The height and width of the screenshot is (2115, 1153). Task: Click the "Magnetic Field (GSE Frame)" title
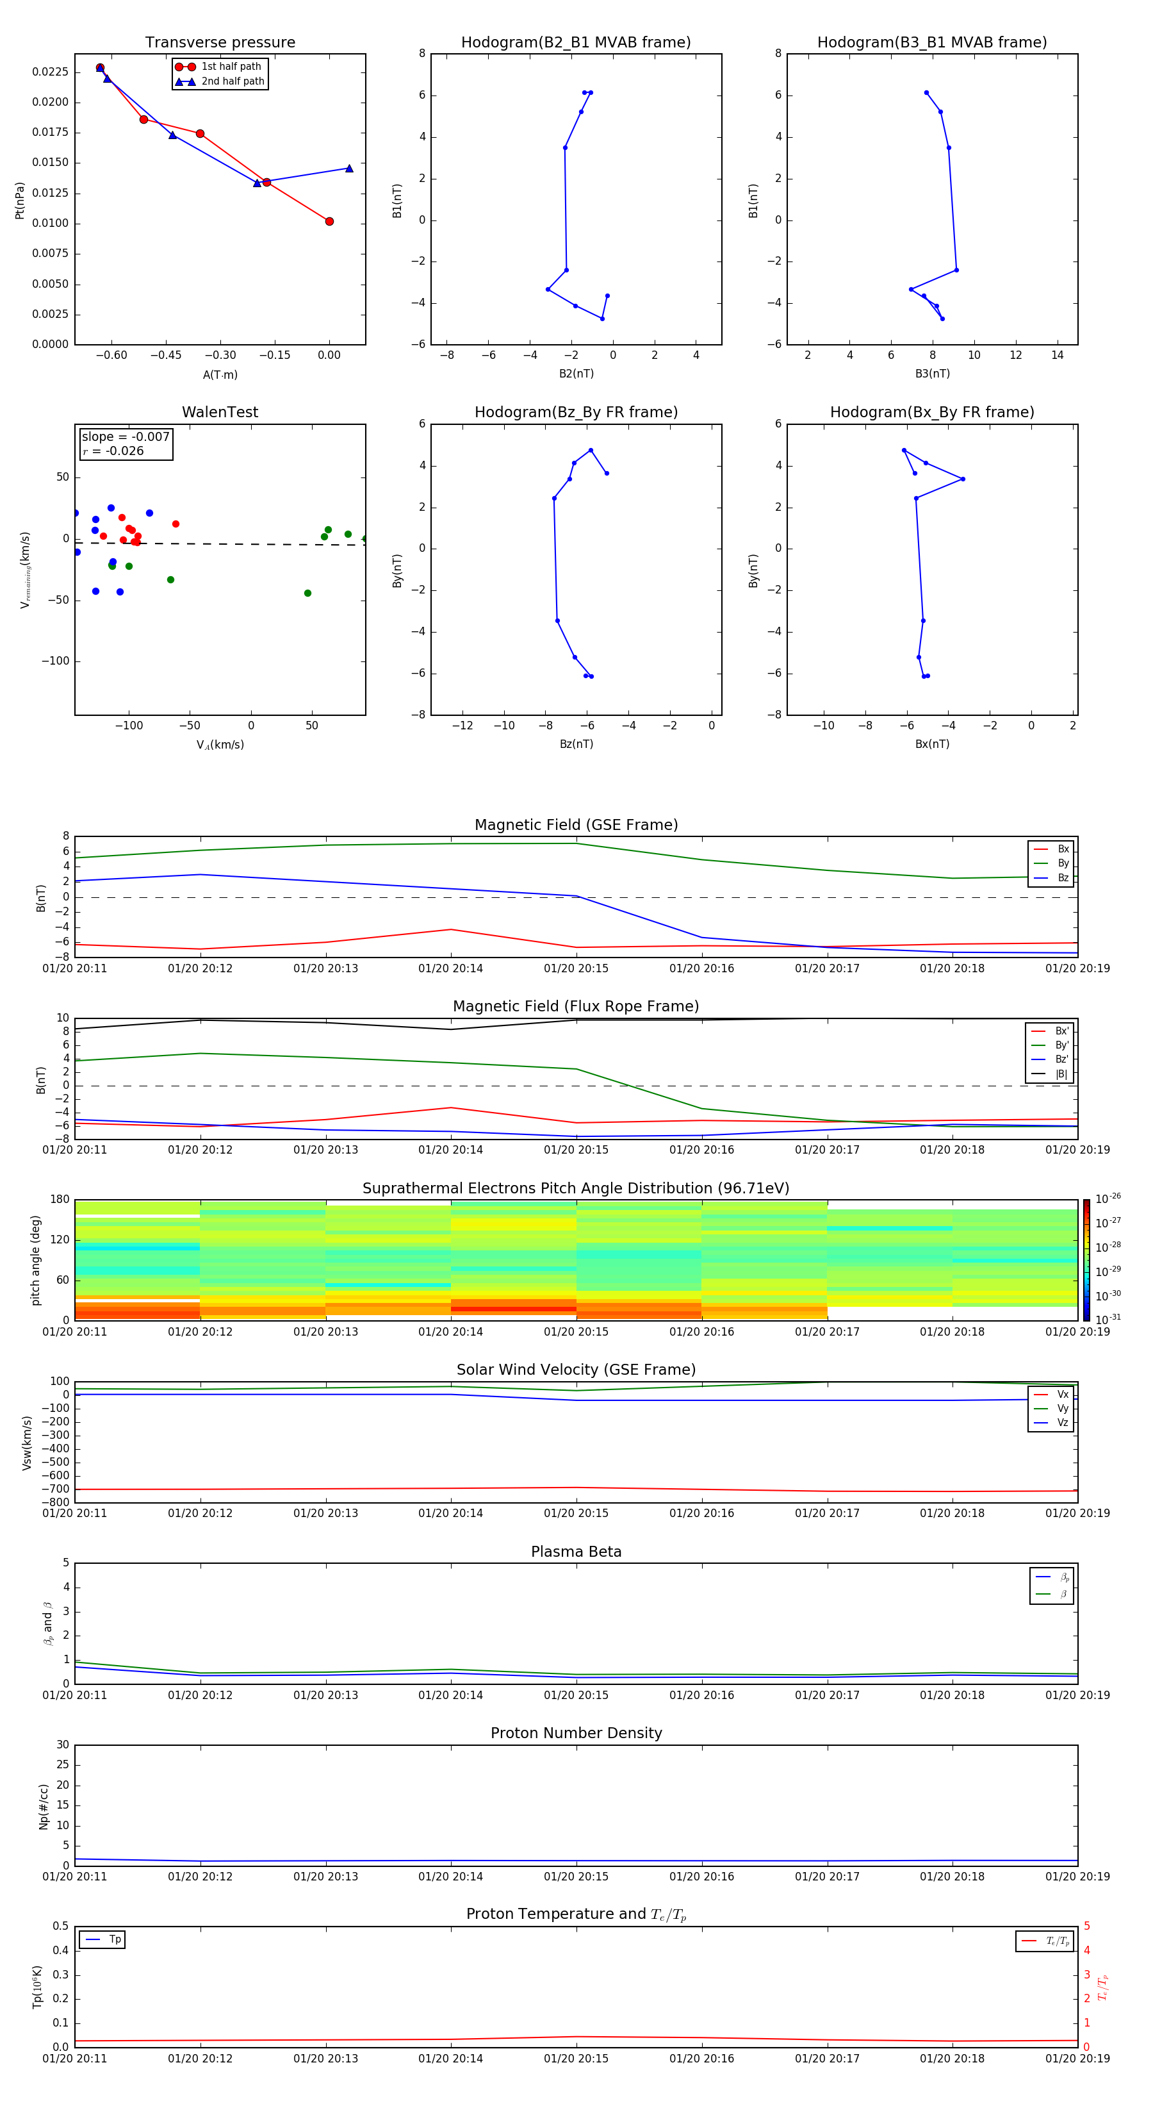(x=576, y=825)
